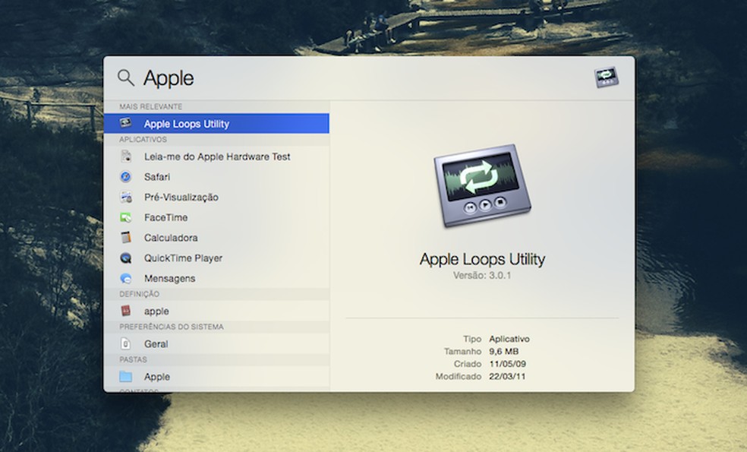Select the apple entry under Definição
The height and width of the screenshot is (452, 747).
pyautogui.click(x=156, y=311)
